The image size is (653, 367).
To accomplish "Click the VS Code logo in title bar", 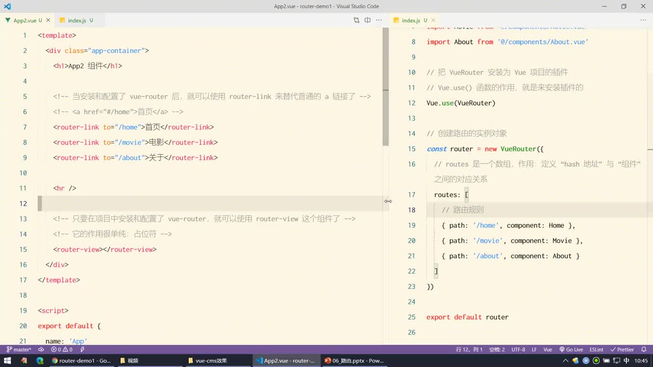I will pyautogui.click(x=7, y=6).
